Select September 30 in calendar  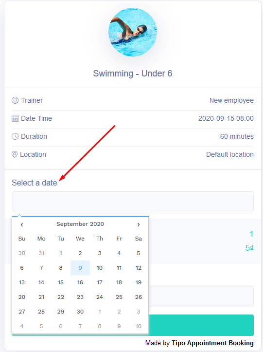80,312
